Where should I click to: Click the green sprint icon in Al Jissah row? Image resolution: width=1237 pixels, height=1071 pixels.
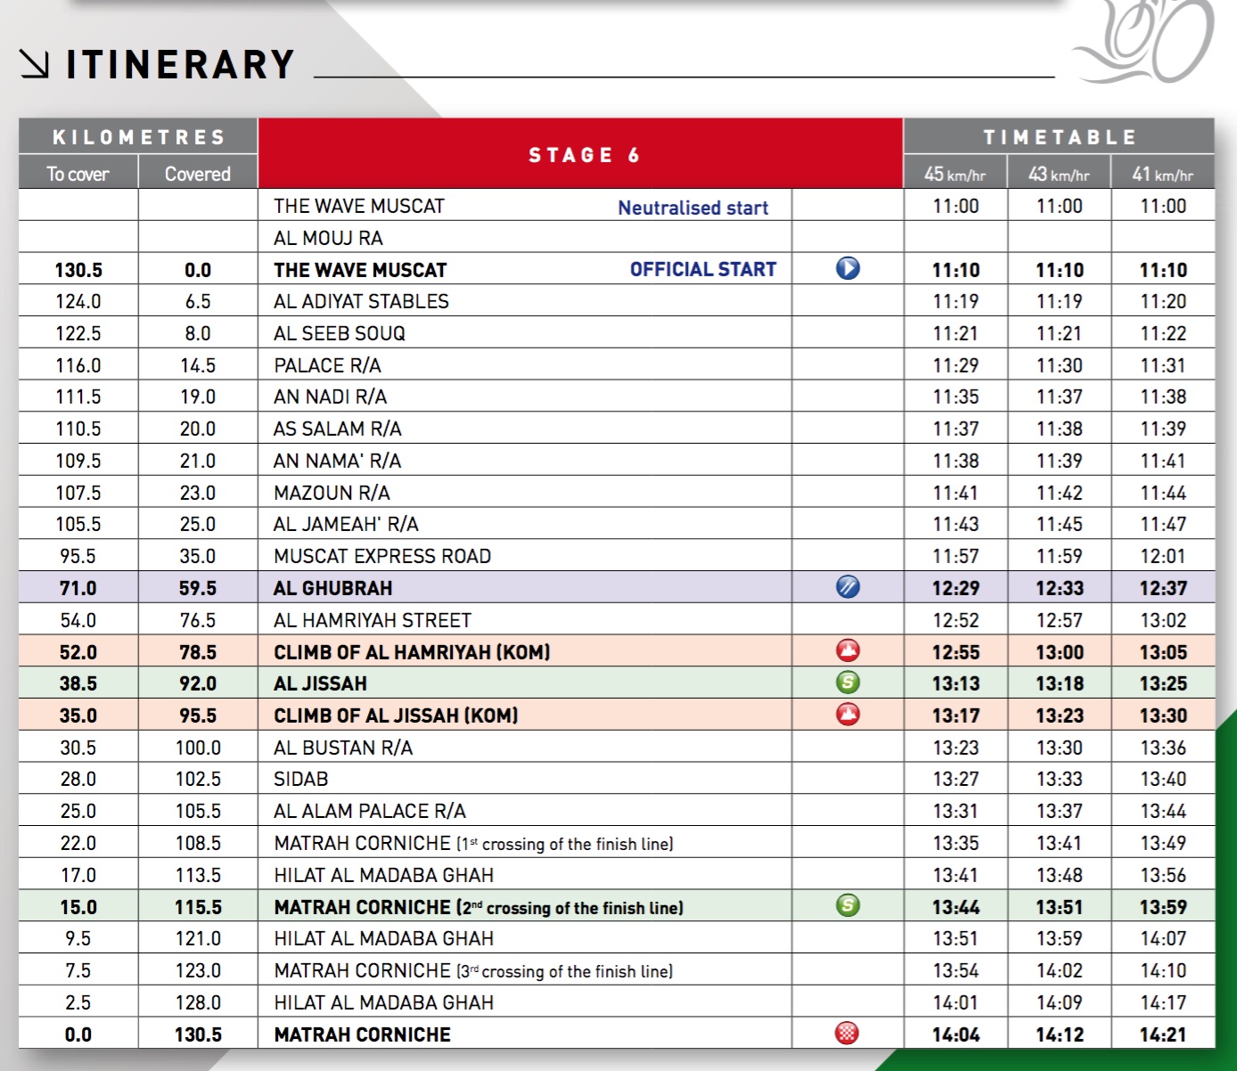coord(848,683)
